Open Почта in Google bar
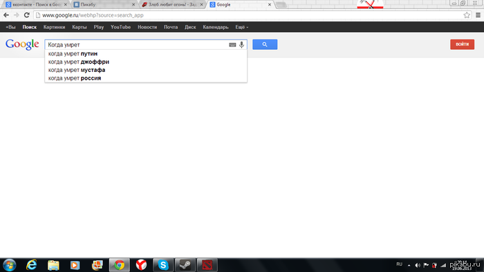484x272 pixels. click(171, 27)
